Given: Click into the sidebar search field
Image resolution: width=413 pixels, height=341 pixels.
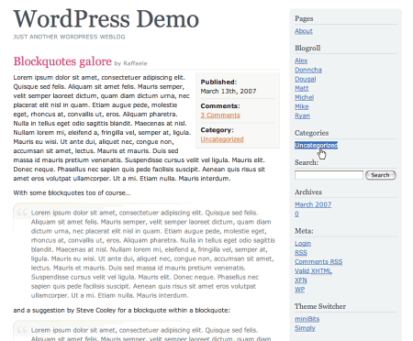Looking at the screenshot, I should tap(329, 175).
